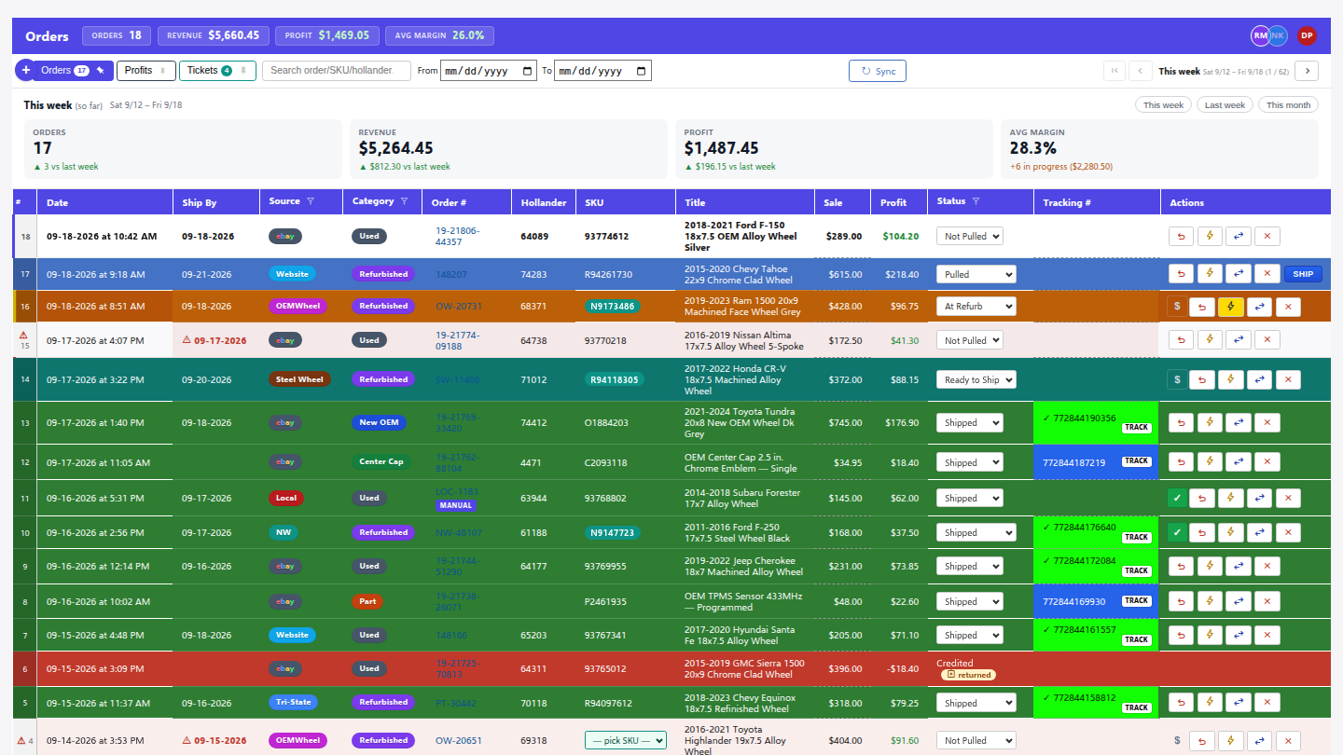Click the return arrow icon for order 18
Image resolution: width=1343 pixels, height=755 pixels.
pyautogui.click(x=1182, y=237)
